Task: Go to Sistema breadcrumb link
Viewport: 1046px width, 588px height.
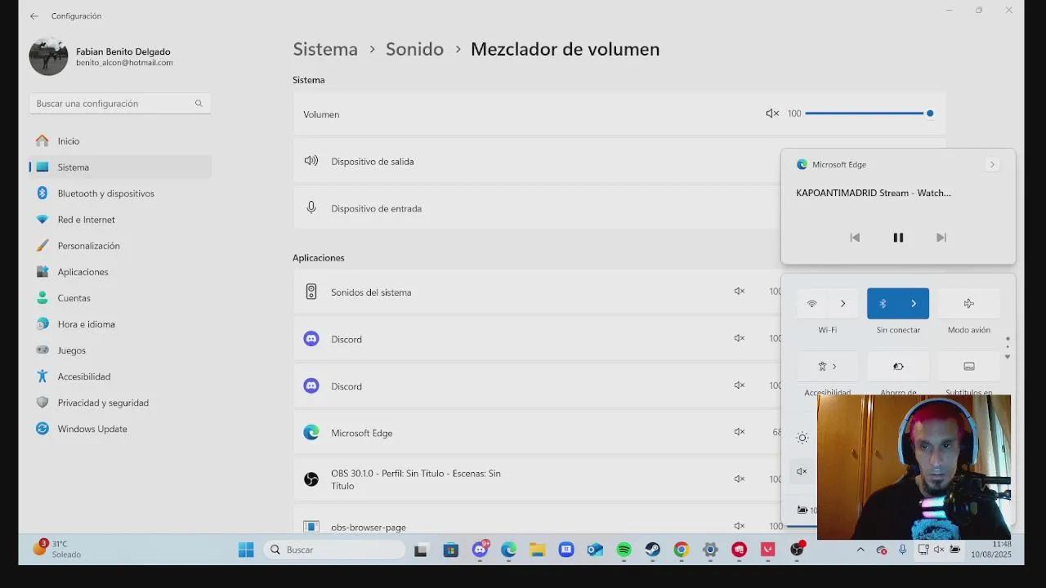Action: (325, 49)
